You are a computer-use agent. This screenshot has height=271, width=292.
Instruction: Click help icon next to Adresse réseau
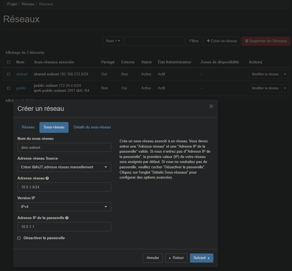point(47,178)
